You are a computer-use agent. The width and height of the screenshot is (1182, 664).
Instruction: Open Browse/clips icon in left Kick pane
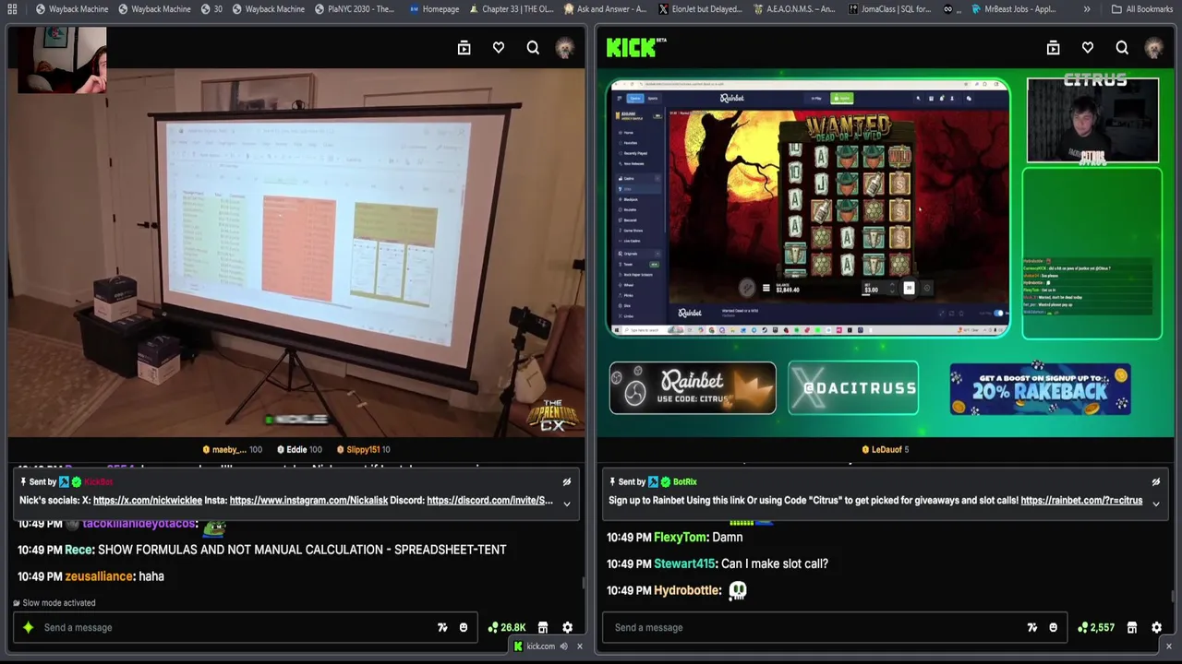[x=464, y=48]
